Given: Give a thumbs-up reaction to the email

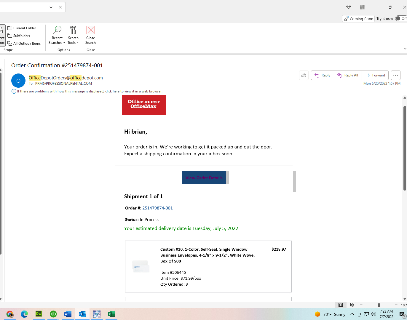Looking at the screenshot, I should click(x=304, y=75).
